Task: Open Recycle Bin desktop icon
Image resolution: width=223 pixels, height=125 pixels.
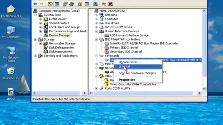Action: [x=11, y=73]
